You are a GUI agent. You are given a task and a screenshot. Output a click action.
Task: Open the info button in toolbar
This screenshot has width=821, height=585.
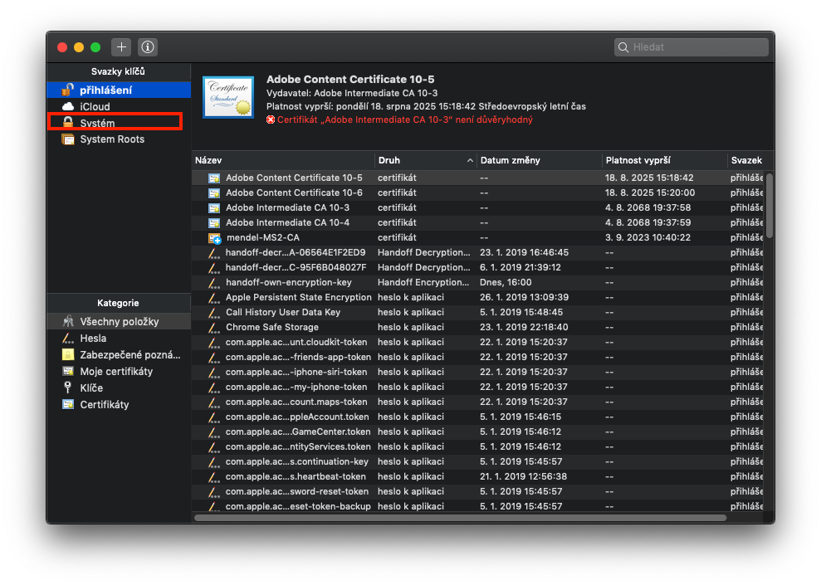pyautogui.click(x=148, y=47)
